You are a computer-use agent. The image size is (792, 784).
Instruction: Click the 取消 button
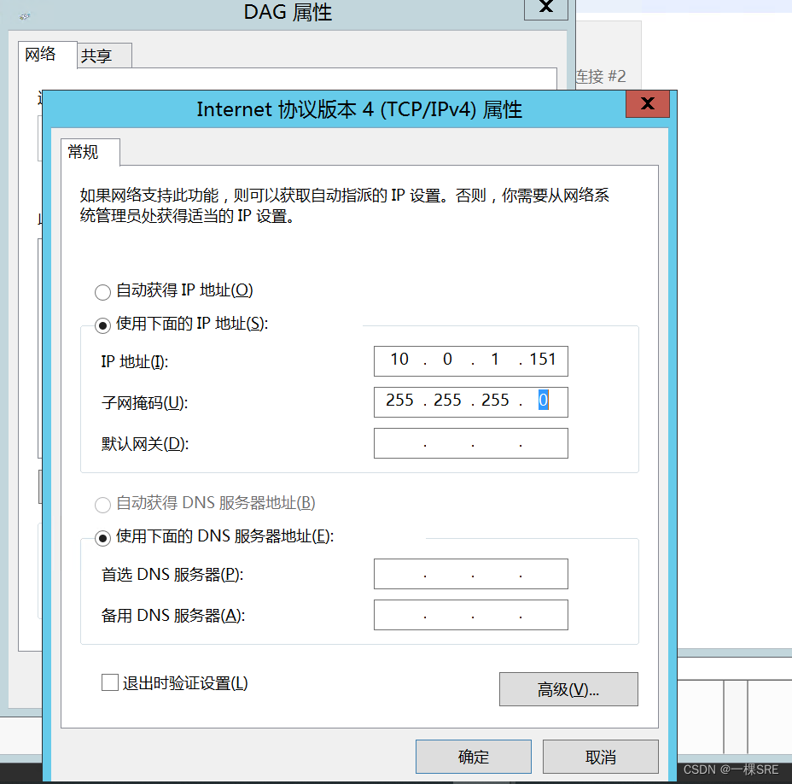(600, 757)
